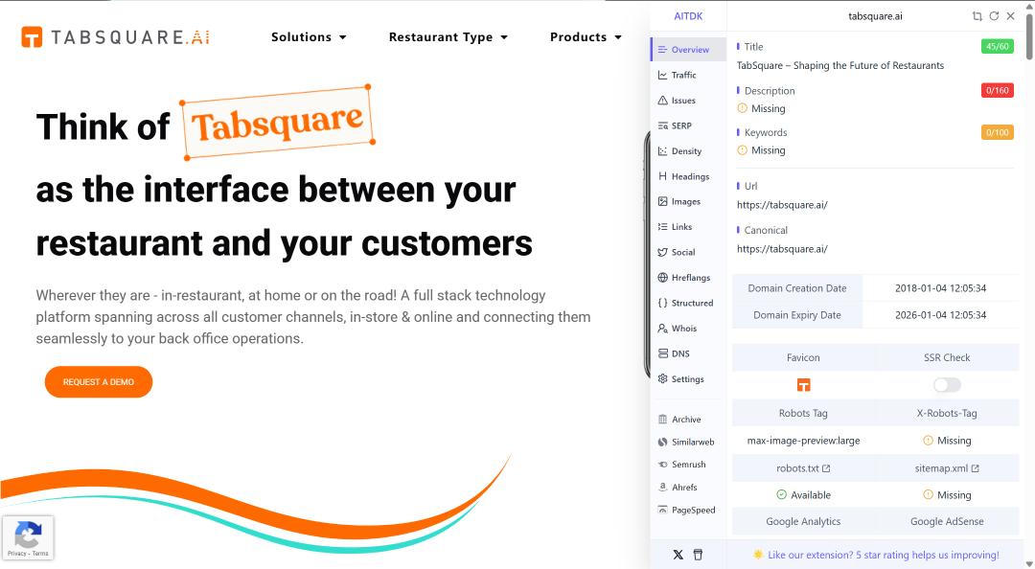Click the Domain Expiry Date value 2026-01-04

click(x=941, y=315)
